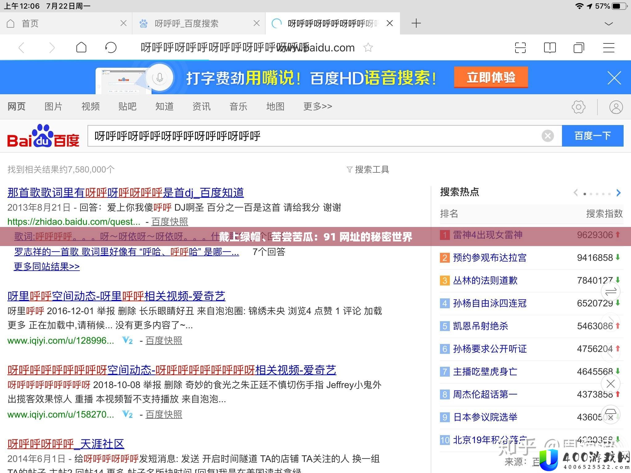Open 百度快照 for iqiyi.com/u/128996 result

[164, 341]
